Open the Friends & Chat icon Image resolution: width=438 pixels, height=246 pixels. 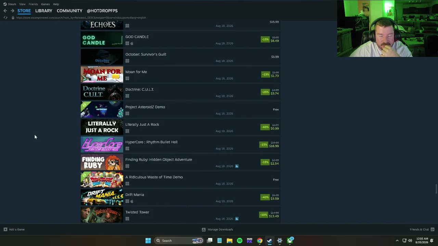tap(433, 229)
